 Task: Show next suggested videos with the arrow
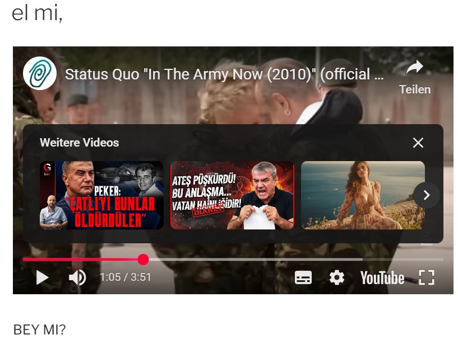pos(427,195)
